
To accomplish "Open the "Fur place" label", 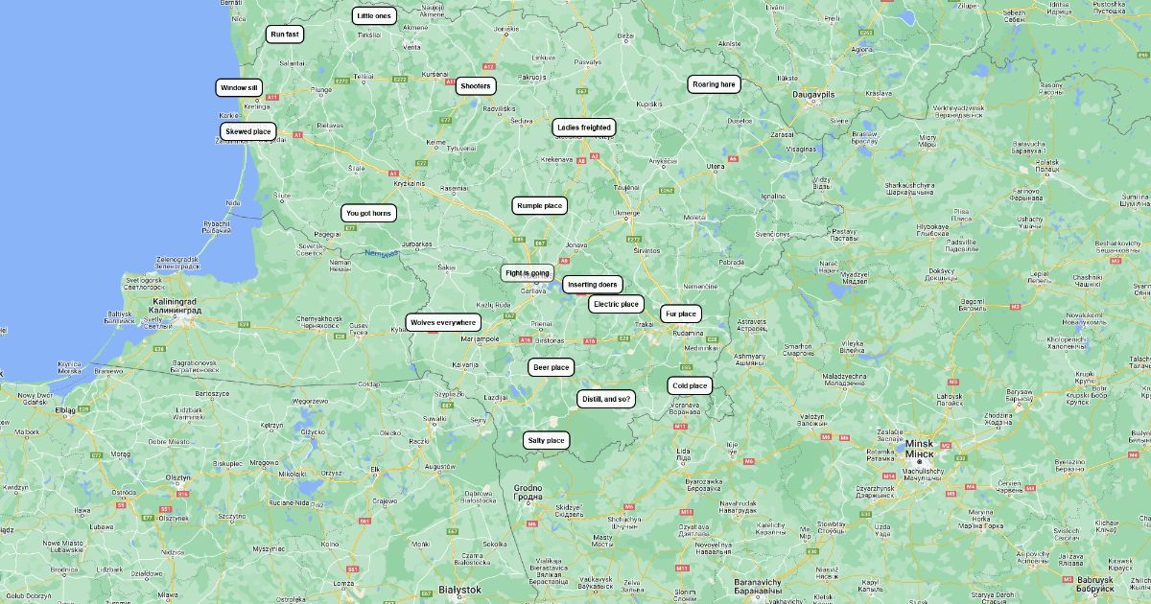I will [x=681, y=314].
